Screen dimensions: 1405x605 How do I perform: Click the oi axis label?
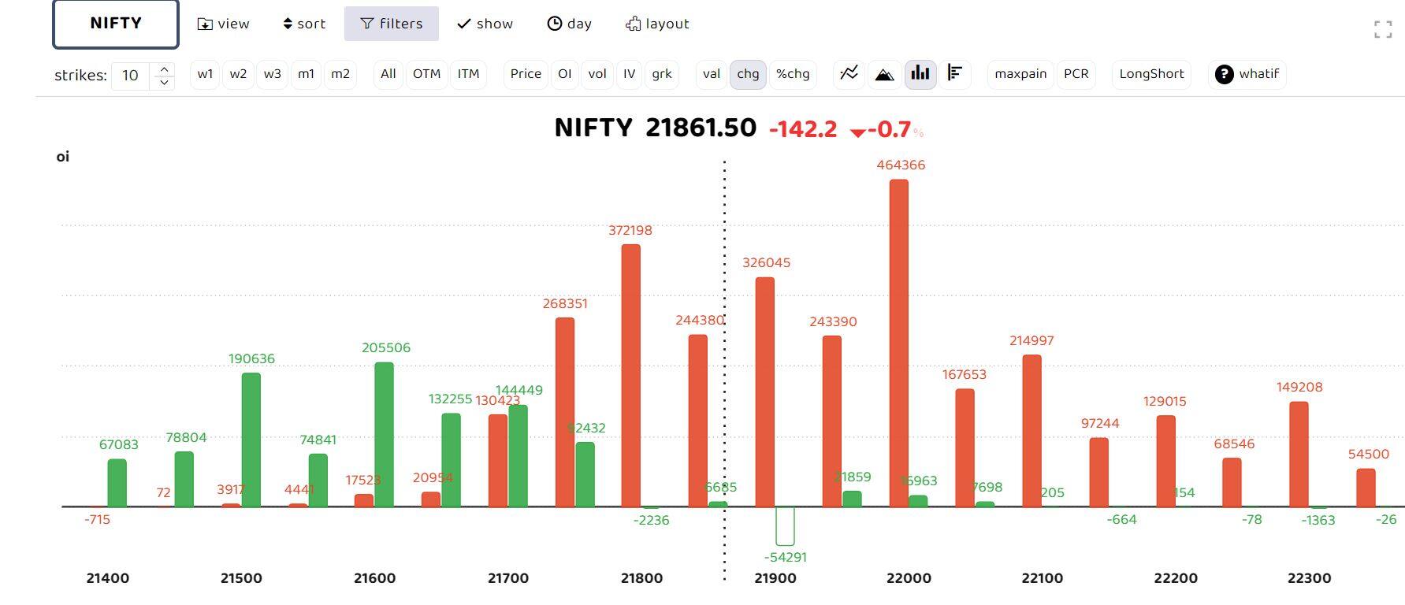[x=63, y=157]
